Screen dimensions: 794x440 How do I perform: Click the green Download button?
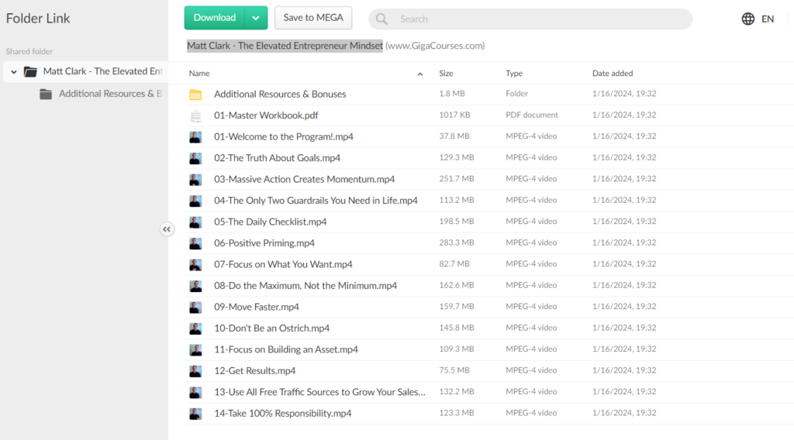(x=215, y=18)
